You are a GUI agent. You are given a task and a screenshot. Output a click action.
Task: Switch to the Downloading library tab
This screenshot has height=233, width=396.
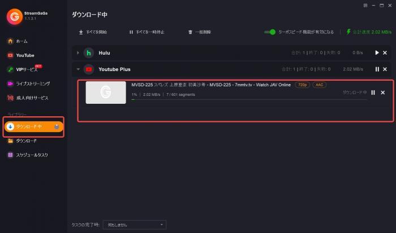click(x=33, y=127)
